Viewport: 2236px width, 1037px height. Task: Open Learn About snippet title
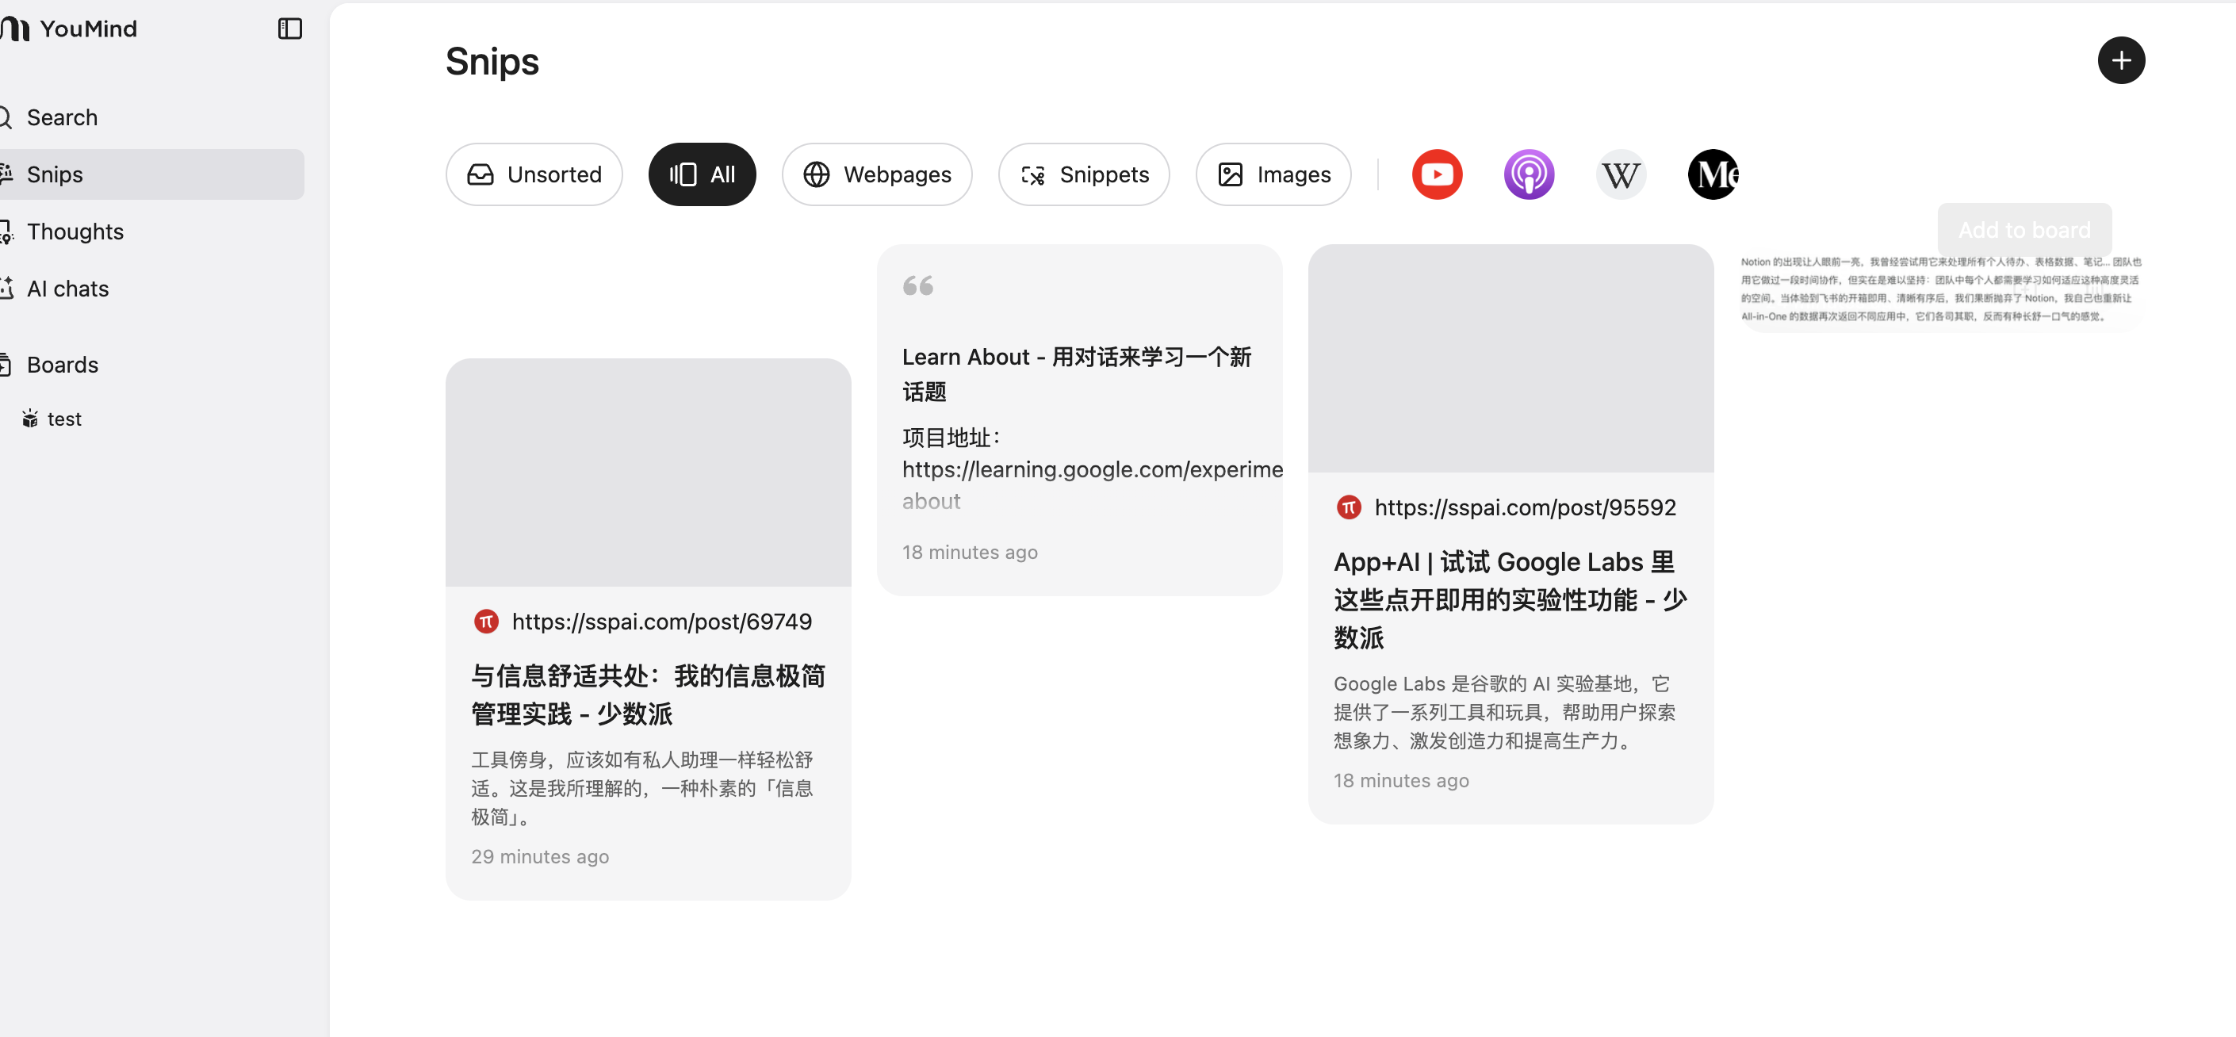coord(1076,374)
